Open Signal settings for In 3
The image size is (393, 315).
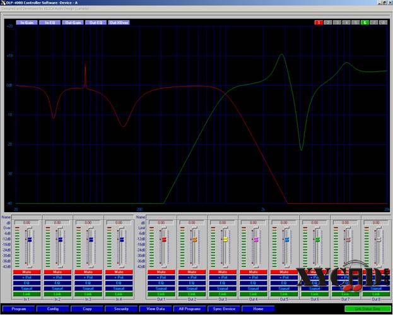tap(88, 288)
